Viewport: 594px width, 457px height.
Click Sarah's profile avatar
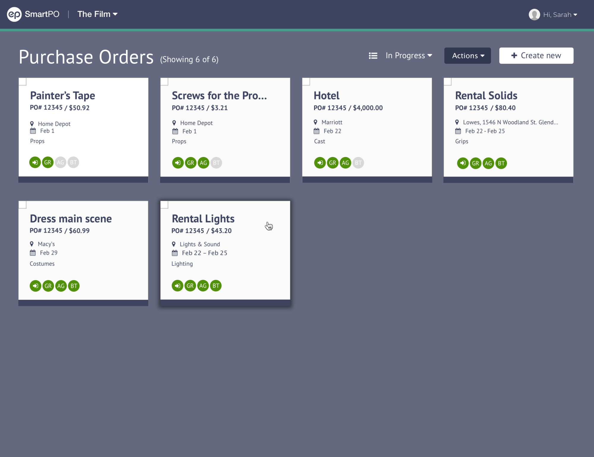(x=534, y=15)
